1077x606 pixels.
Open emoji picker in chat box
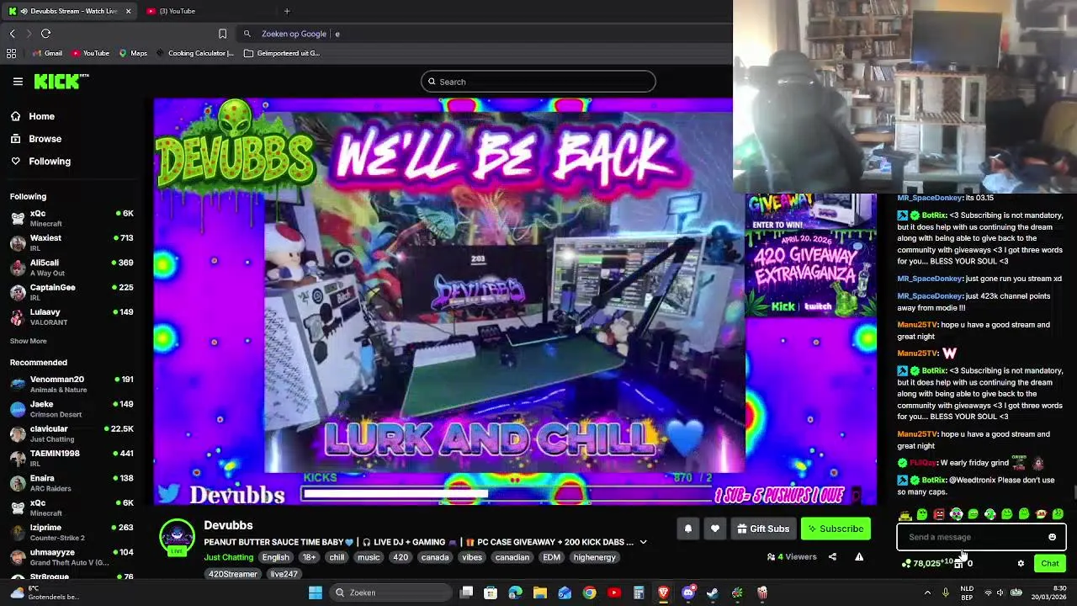(1052, 537)
